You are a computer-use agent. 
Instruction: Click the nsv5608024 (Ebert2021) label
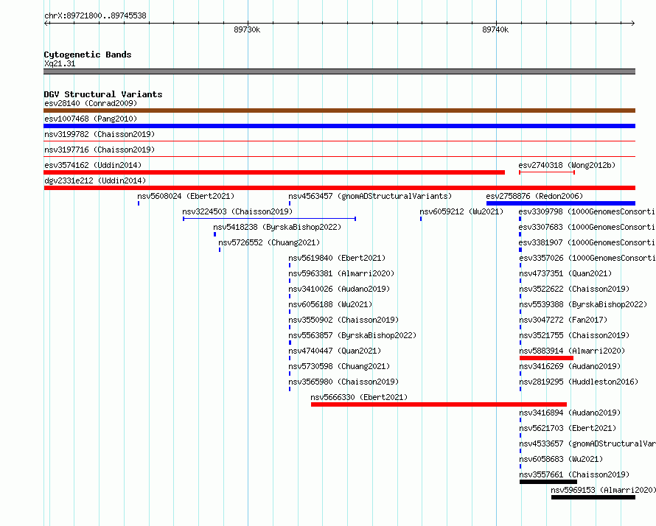point(186,196)
